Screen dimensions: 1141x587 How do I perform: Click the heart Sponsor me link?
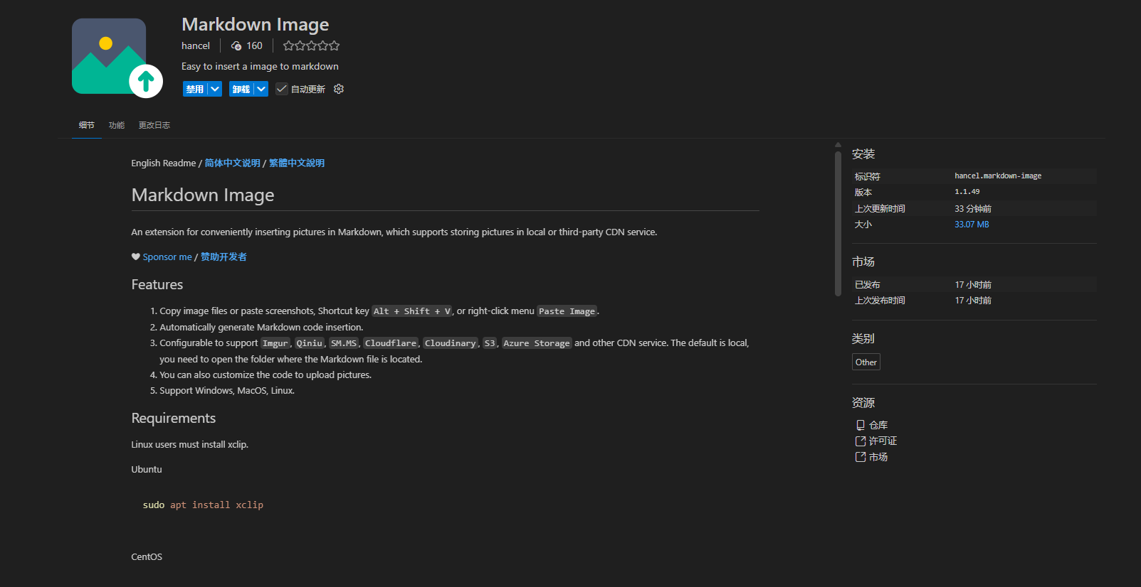pyautogui.click(x=162, y=257)
